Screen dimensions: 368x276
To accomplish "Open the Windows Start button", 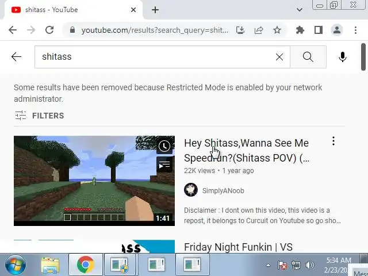I will click(16, 264).
